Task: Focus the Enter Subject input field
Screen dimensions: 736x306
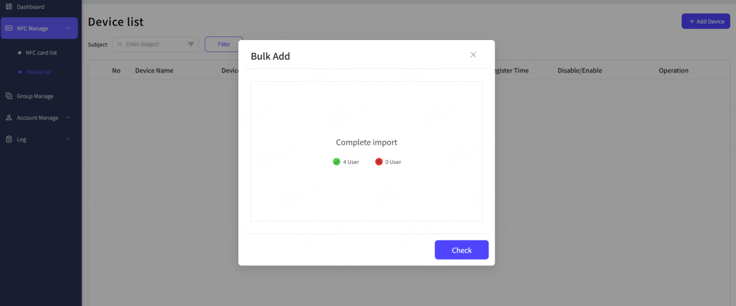Action: click(154, 45)
